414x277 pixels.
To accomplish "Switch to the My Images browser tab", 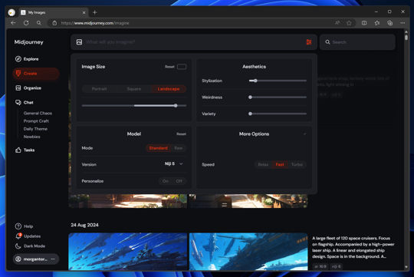I will click(54, 12).
